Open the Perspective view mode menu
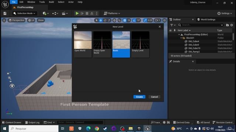This screenshot has width=236, height=132. [16, 21]
